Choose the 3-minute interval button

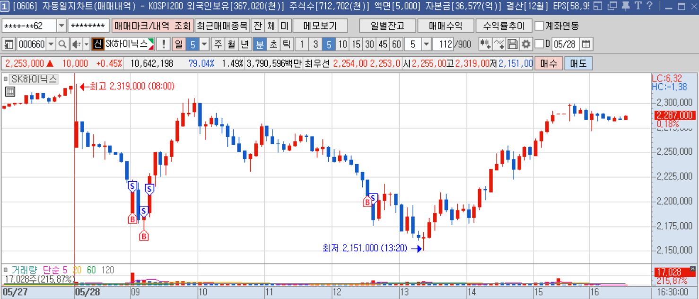pyautogui.click(x=315, y=44)
